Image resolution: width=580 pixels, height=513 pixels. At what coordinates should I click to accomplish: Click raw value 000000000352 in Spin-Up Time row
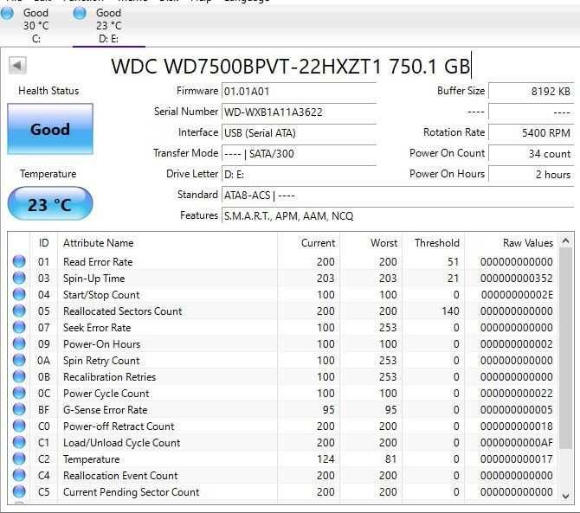(x=517, y=279)
